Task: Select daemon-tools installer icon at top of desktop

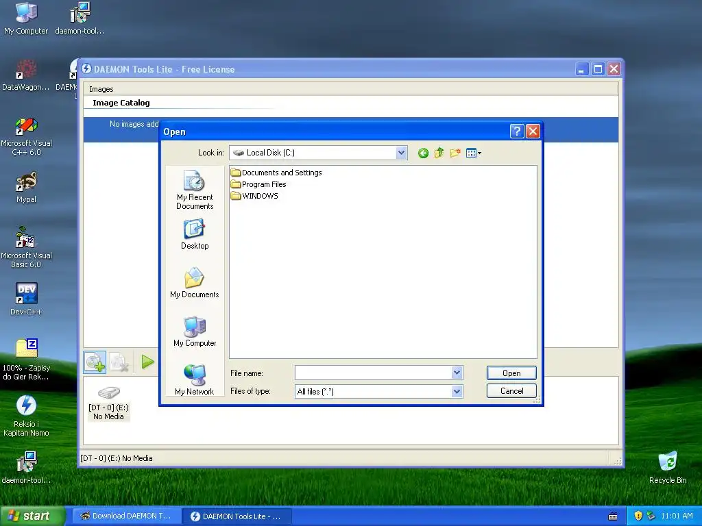Action: click(80, 18)
